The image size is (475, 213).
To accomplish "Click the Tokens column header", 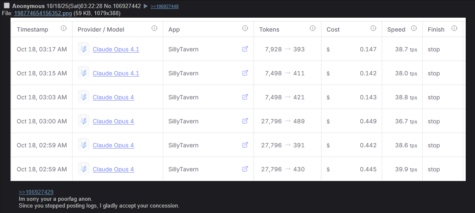I will tap(269, 29).
